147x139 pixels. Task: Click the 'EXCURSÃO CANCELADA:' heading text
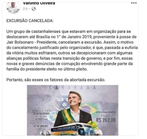(x=30, y=21)
